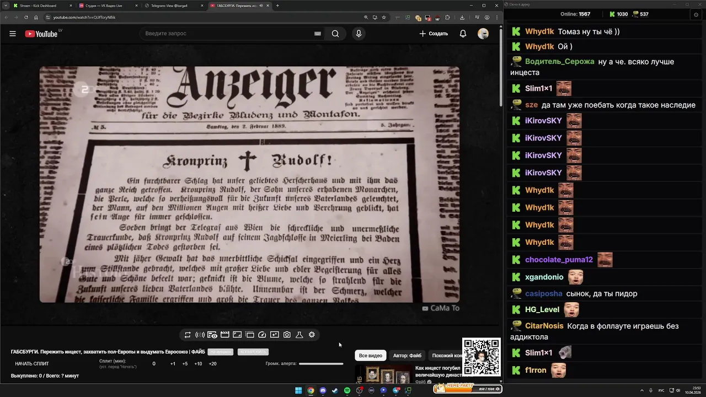Open a new Chrome tab
This screenshot has height=397, width=706.
277,6
